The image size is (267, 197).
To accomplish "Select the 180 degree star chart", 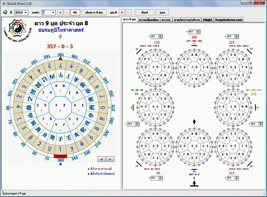I will click(x=194, y=67).
